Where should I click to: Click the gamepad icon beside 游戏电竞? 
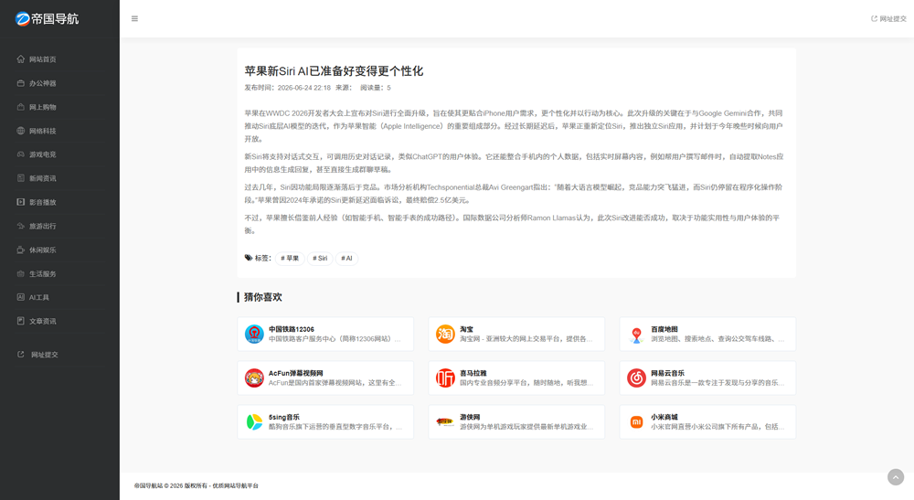(21, 154)
